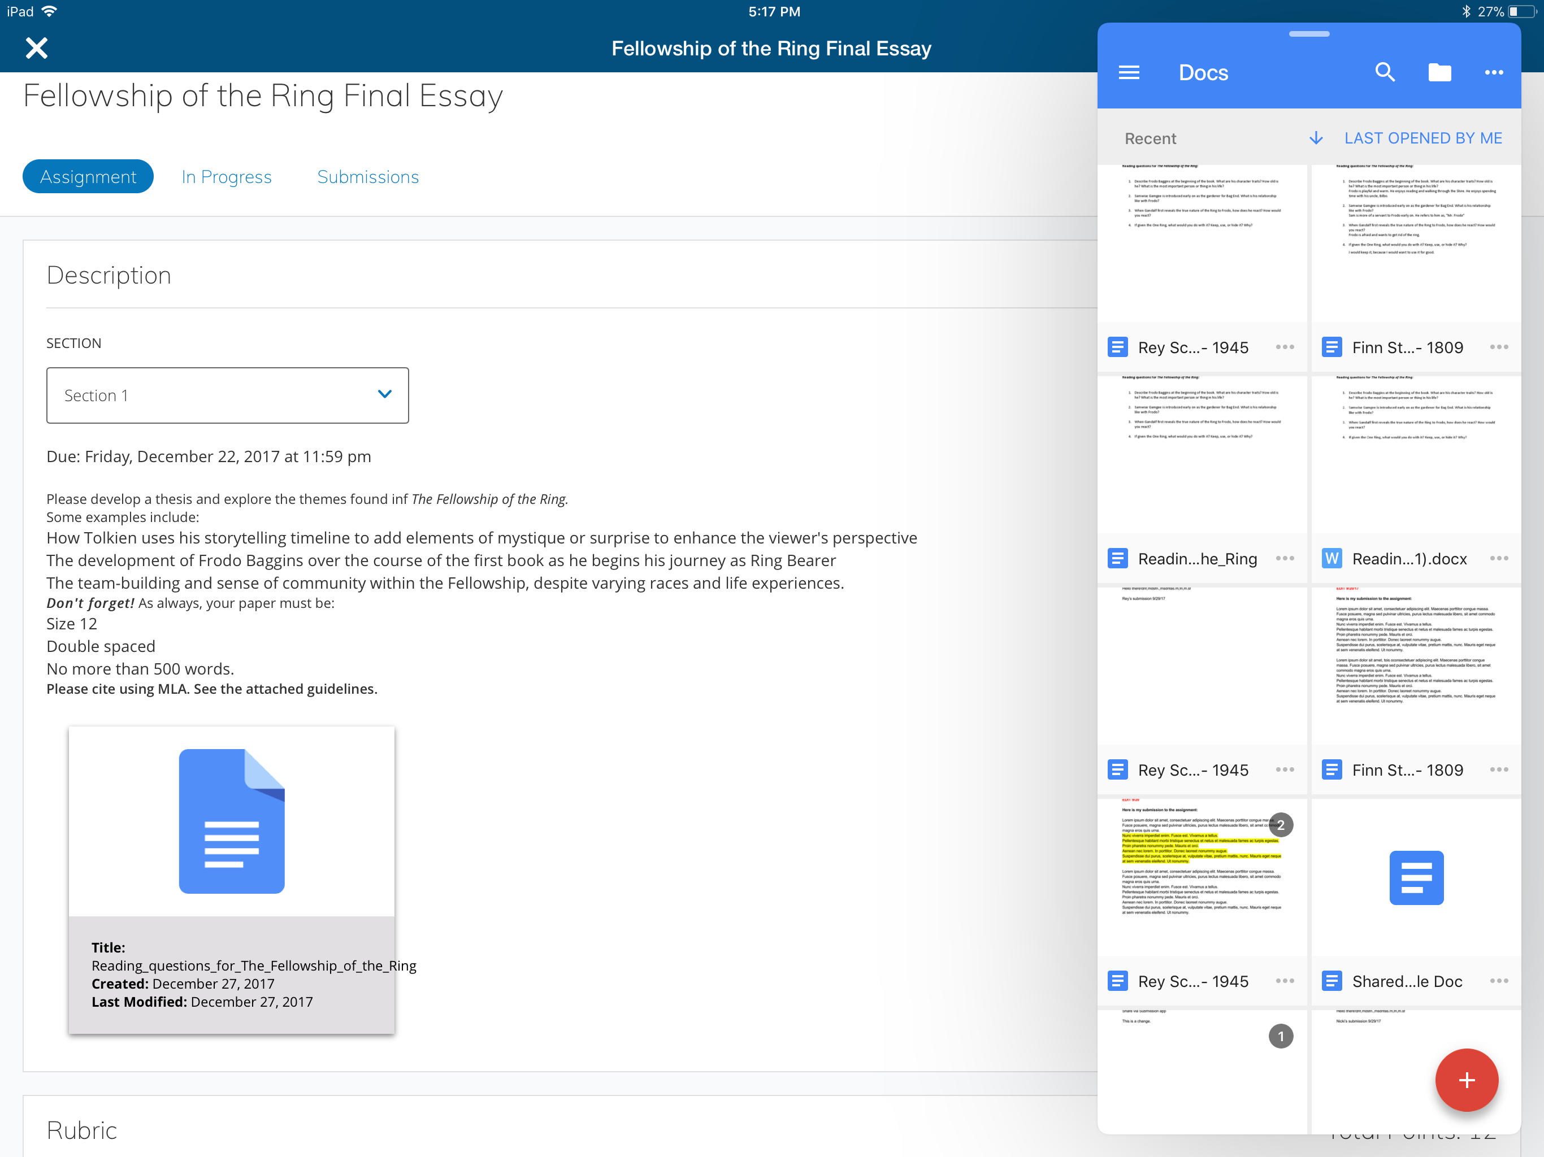Switch to the Submissions tab
The height and width of the screenshot is (1157, 1544).
pos(368,177)
